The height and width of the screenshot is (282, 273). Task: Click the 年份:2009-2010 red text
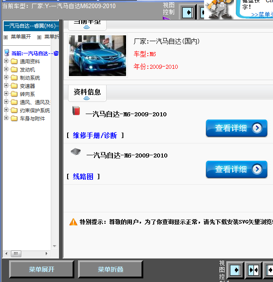(156, 67)
